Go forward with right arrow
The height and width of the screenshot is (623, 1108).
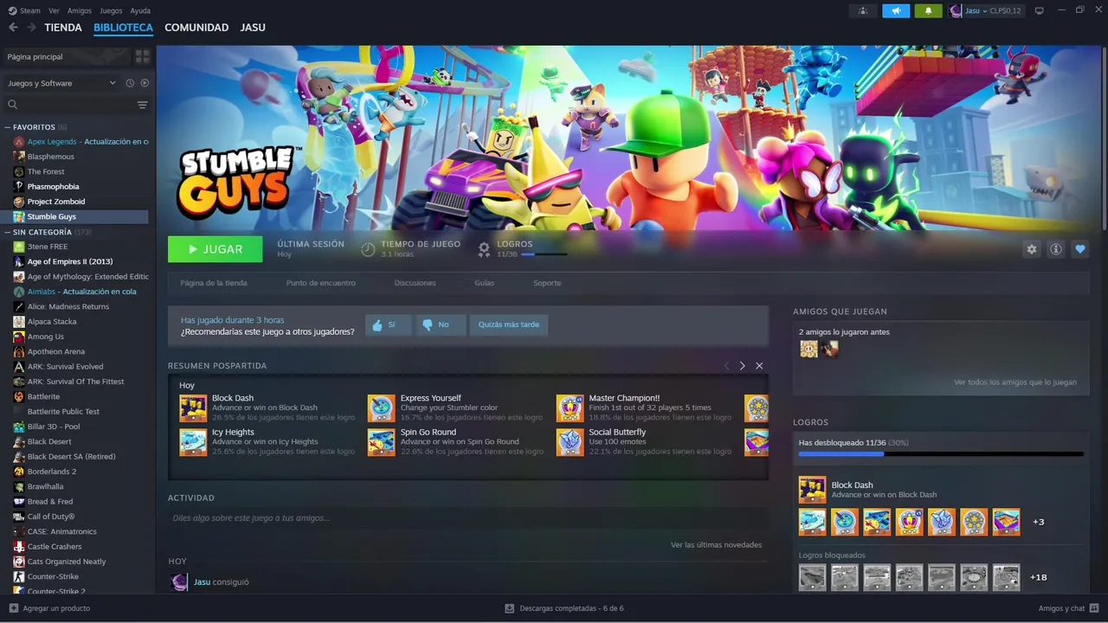click(31, 28)
